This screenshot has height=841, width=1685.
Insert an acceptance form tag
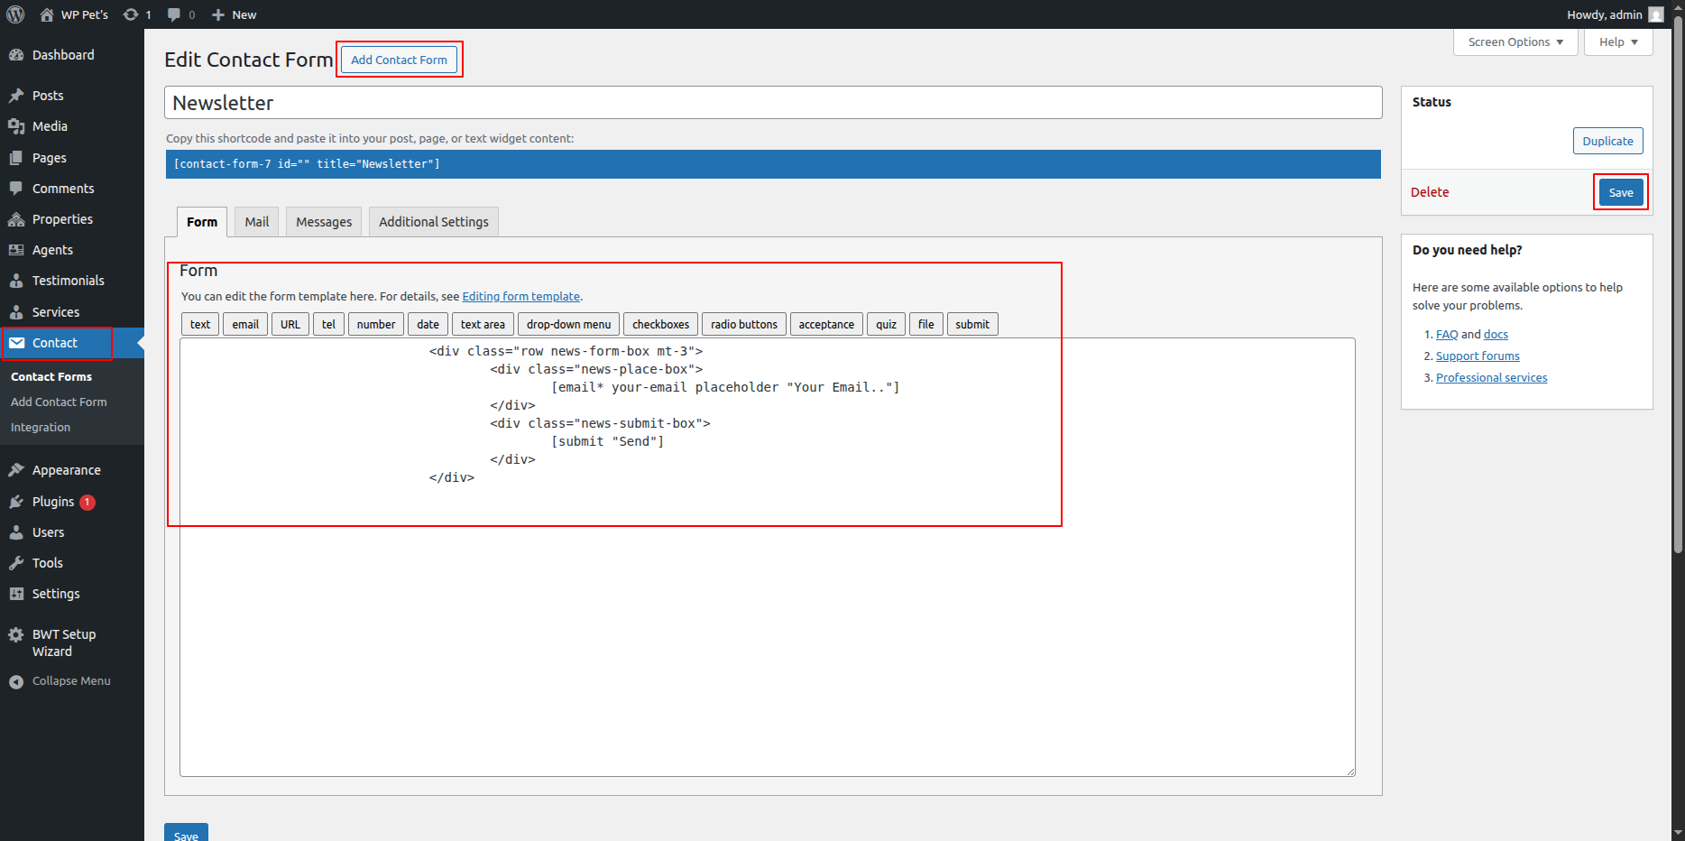(x=825, y=325)
